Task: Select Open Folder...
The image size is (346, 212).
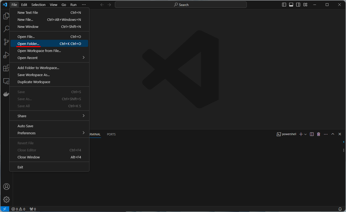Action: coord(49,44)
